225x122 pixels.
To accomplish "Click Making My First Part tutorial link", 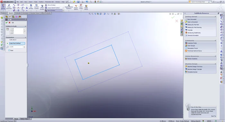I will coord(193,25).
